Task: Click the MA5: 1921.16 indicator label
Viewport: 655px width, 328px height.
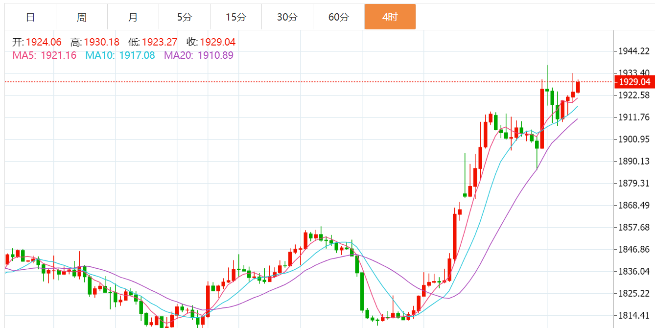Action: [45, 55]
